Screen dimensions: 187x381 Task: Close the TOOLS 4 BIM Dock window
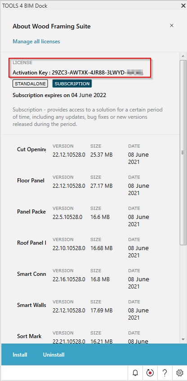(183, 6)
